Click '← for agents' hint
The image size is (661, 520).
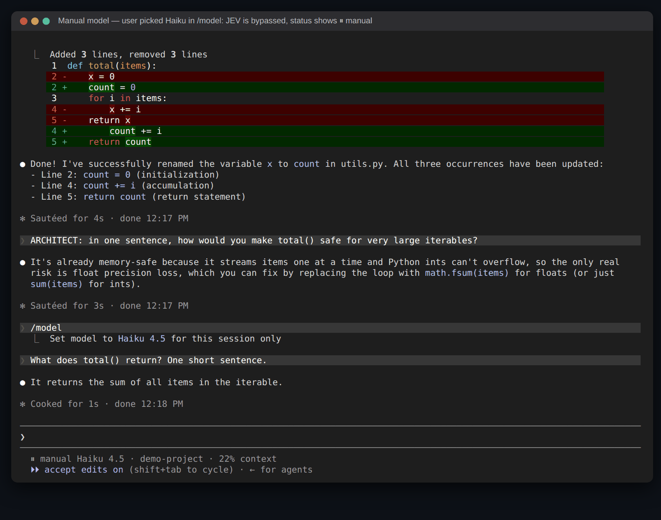tap(281, 470)
